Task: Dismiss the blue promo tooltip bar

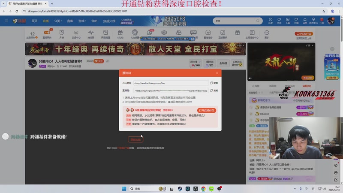Action: [x=193, y=39]
